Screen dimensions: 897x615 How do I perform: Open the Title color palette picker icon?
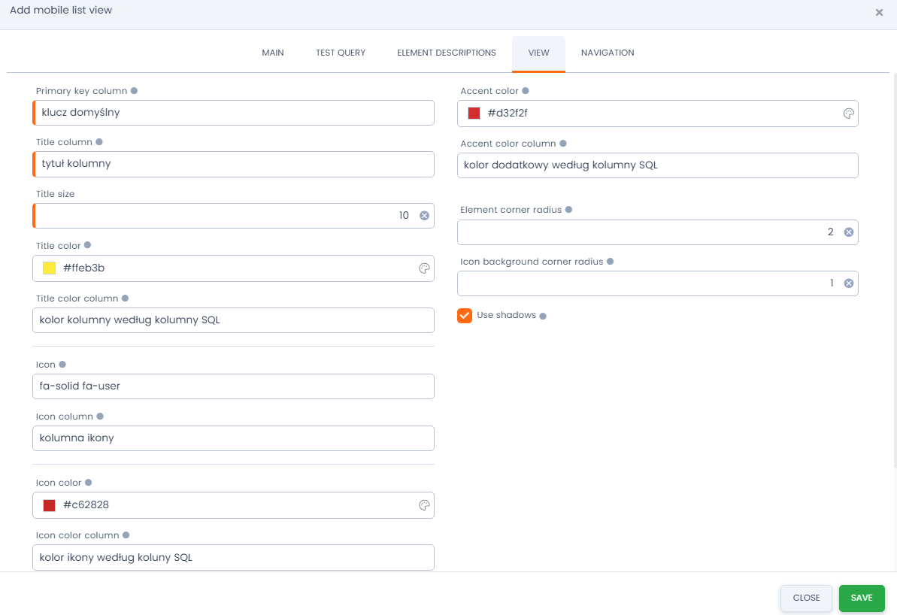point(424,268)
